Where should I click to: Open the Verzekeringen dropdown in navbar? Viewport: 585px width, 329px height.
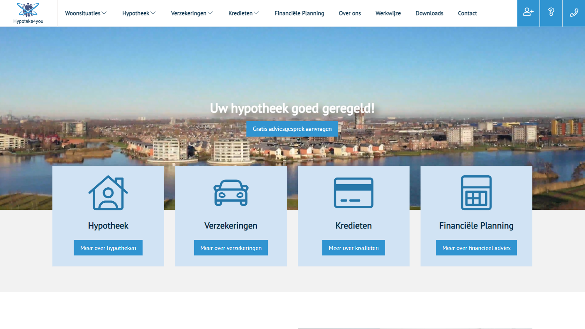click(x=192, y=13)
